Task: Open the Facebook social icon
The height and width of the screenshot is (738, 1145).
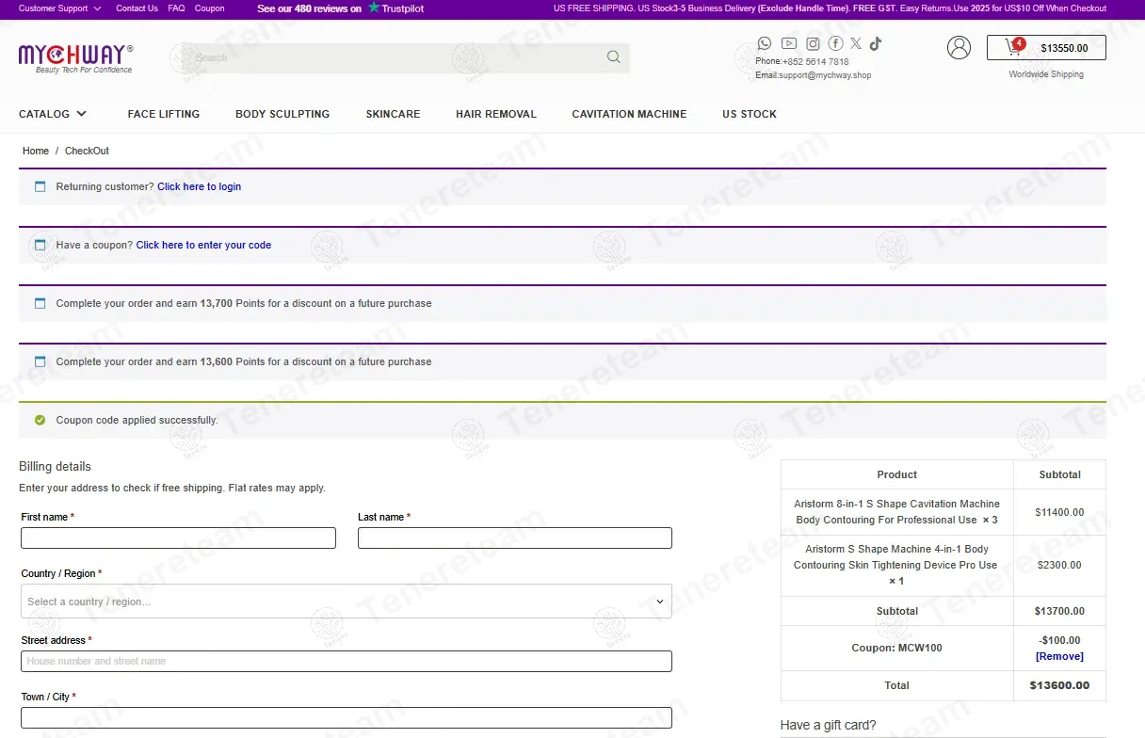Action: [835, 43]
